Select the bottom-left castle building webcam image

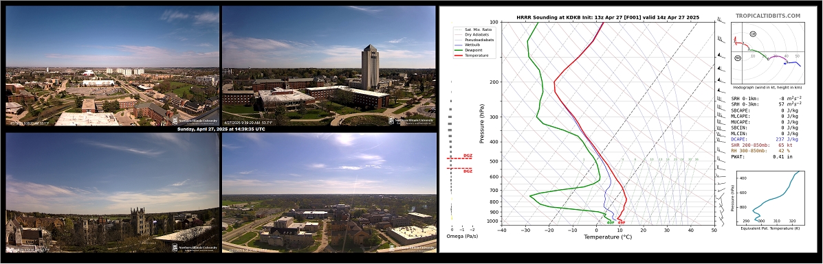tap(112, 193)
